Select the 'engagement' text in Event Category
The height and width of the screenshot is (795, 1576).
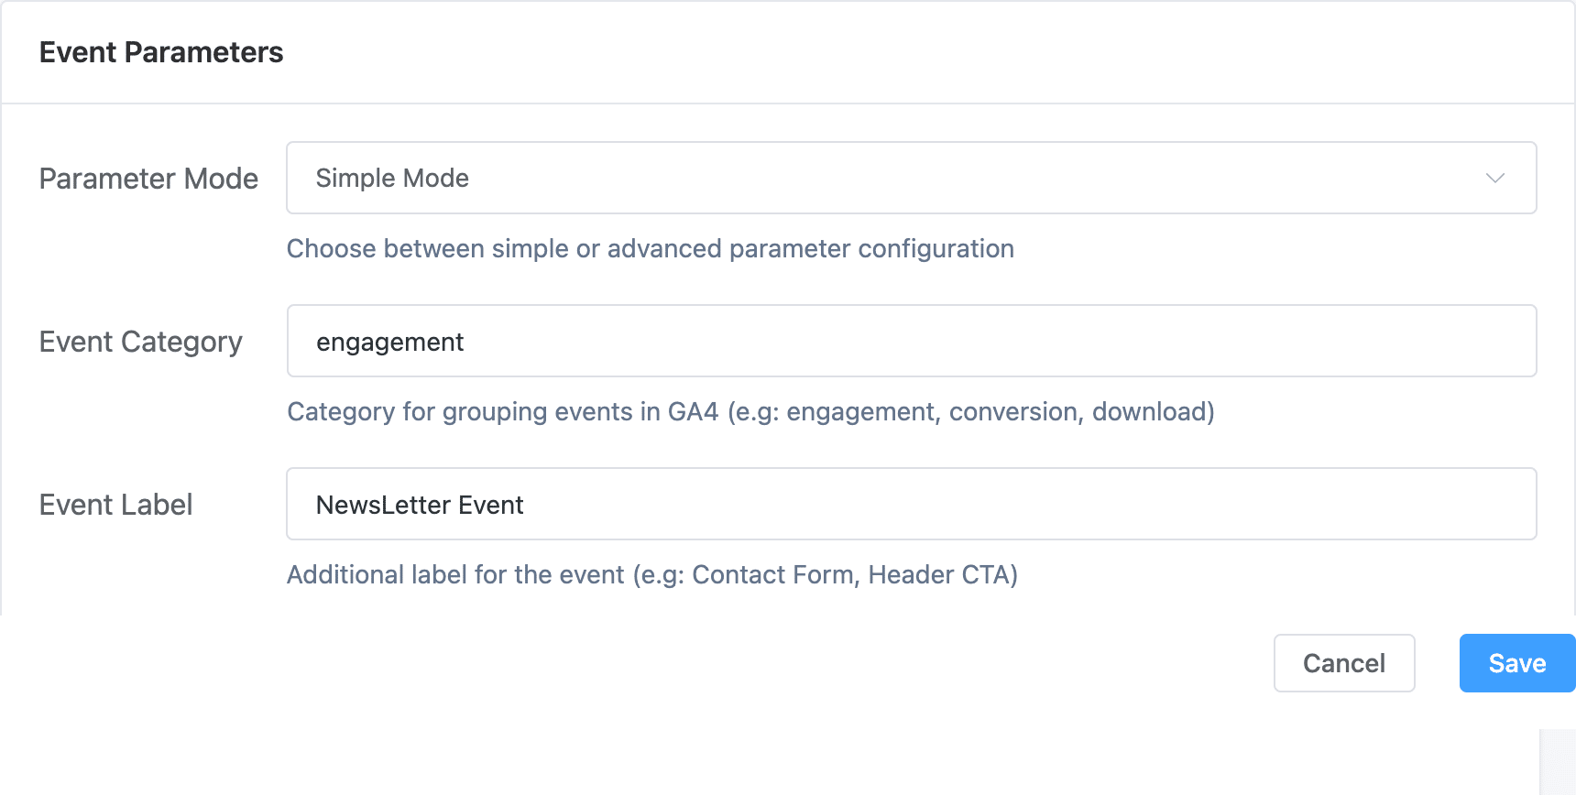click(389, 341)
